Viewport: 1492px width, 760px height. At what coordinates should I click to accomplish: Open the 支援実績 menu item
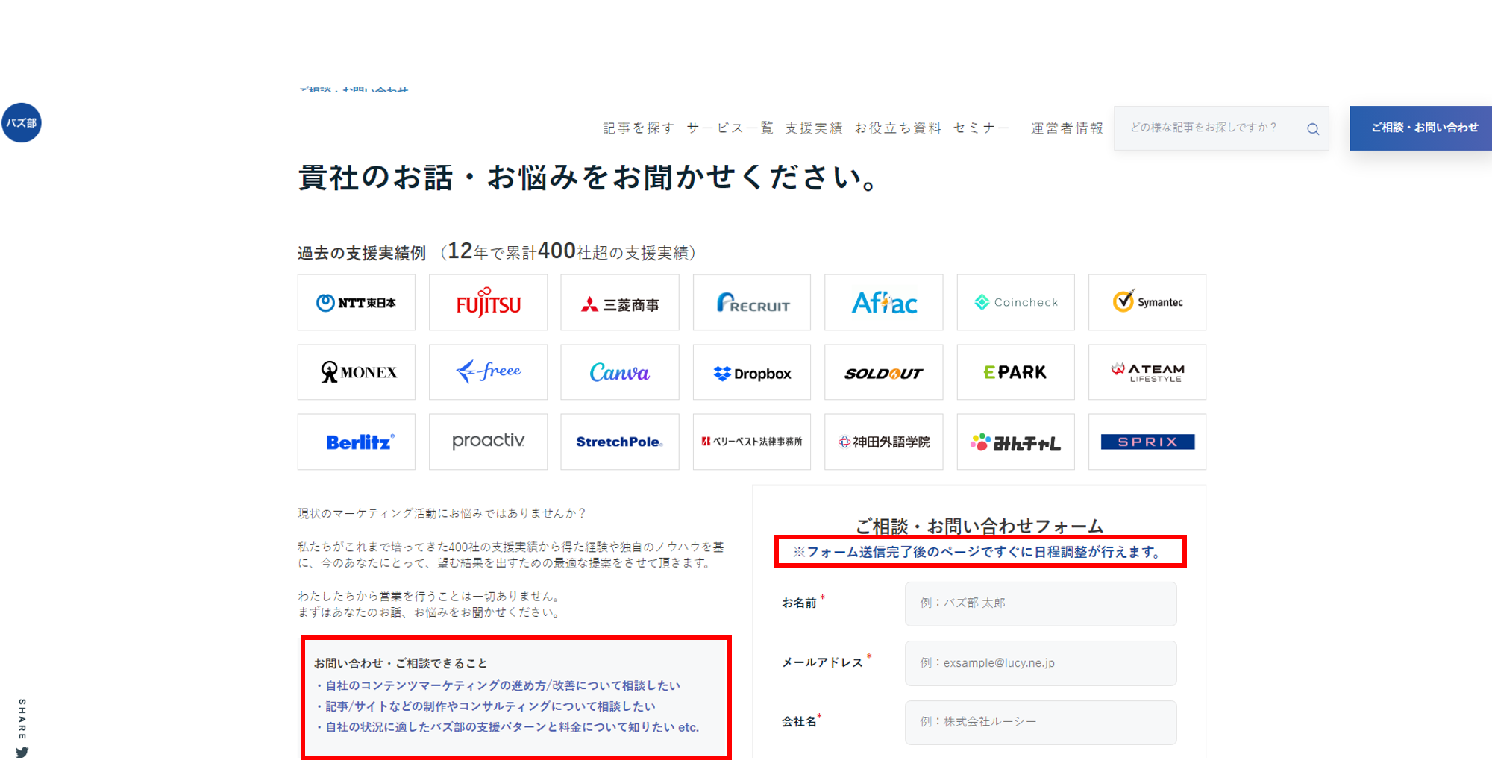[x=814, y=128]
